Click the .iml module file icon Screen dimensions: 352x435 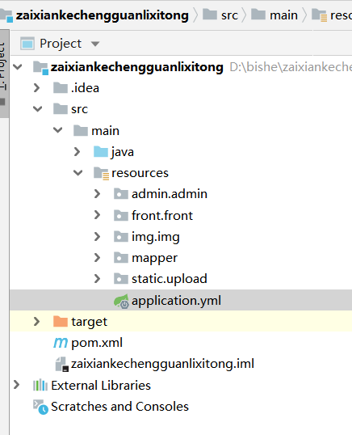tap(61, 364)
